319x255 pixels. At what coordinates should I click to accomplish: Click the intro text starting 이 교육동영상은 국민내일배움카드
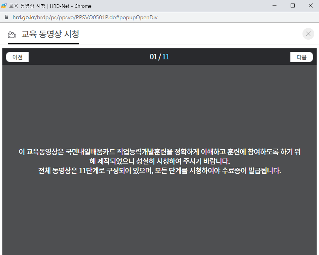point(159,152)
